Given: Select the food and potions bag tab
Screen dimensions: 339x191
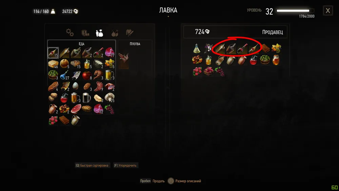Looking at the screenshot, I should point(99,33).
